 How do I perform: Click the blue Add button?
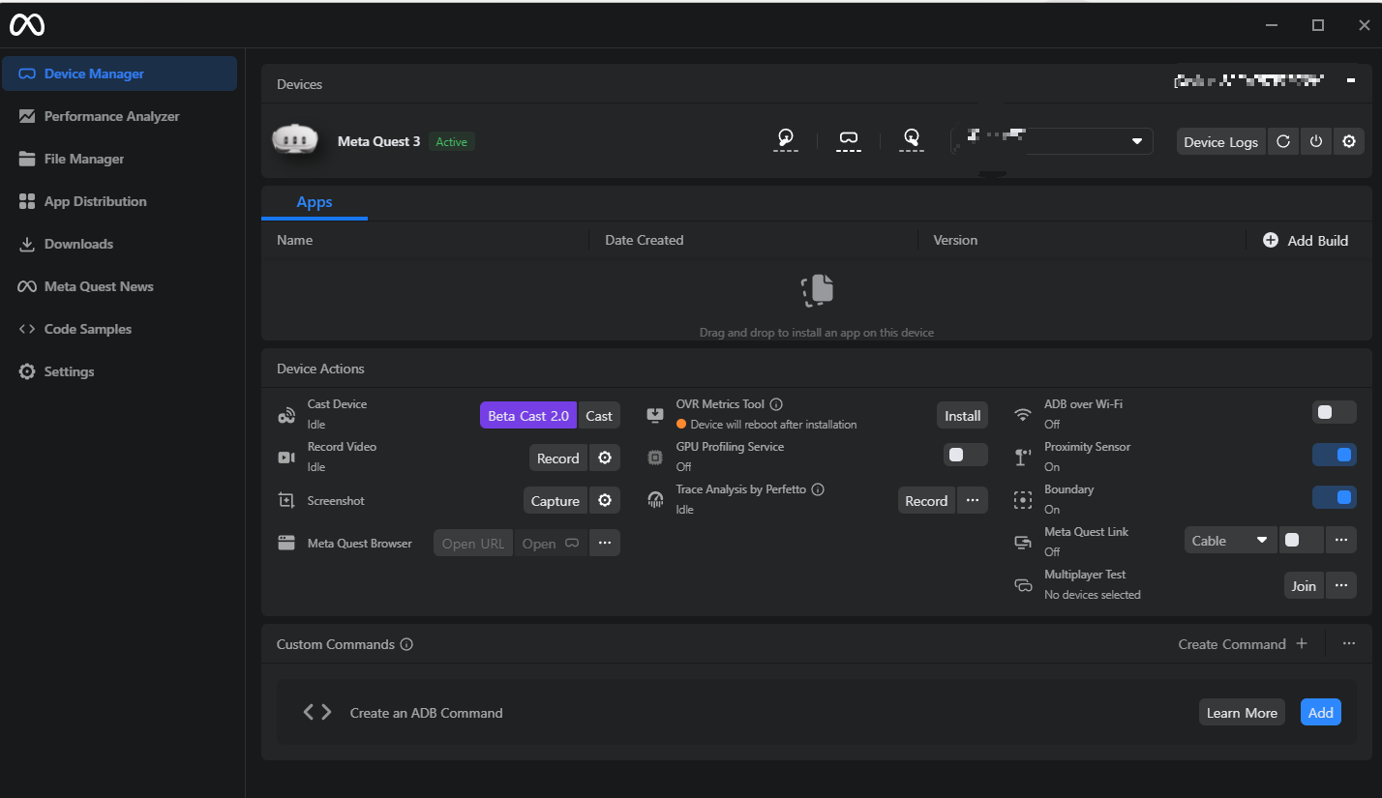point(1321,713)
